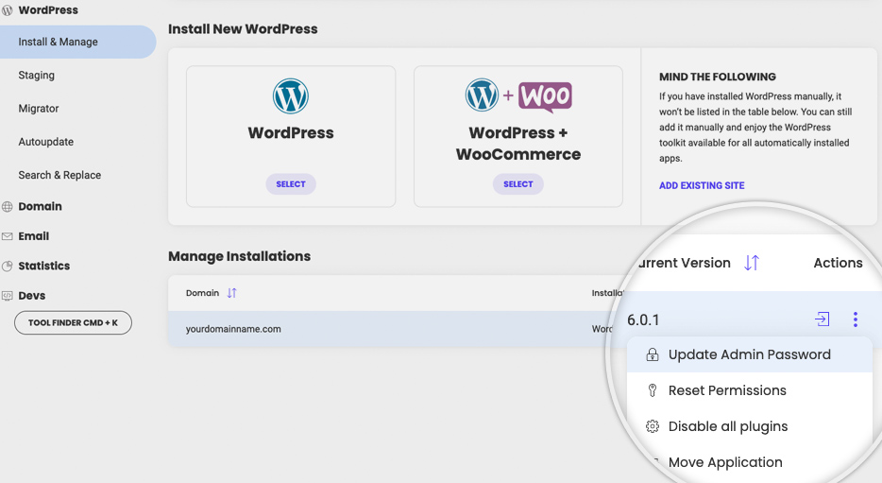
Task: Expand the Domain sidebar section
Action: (40, 207)
